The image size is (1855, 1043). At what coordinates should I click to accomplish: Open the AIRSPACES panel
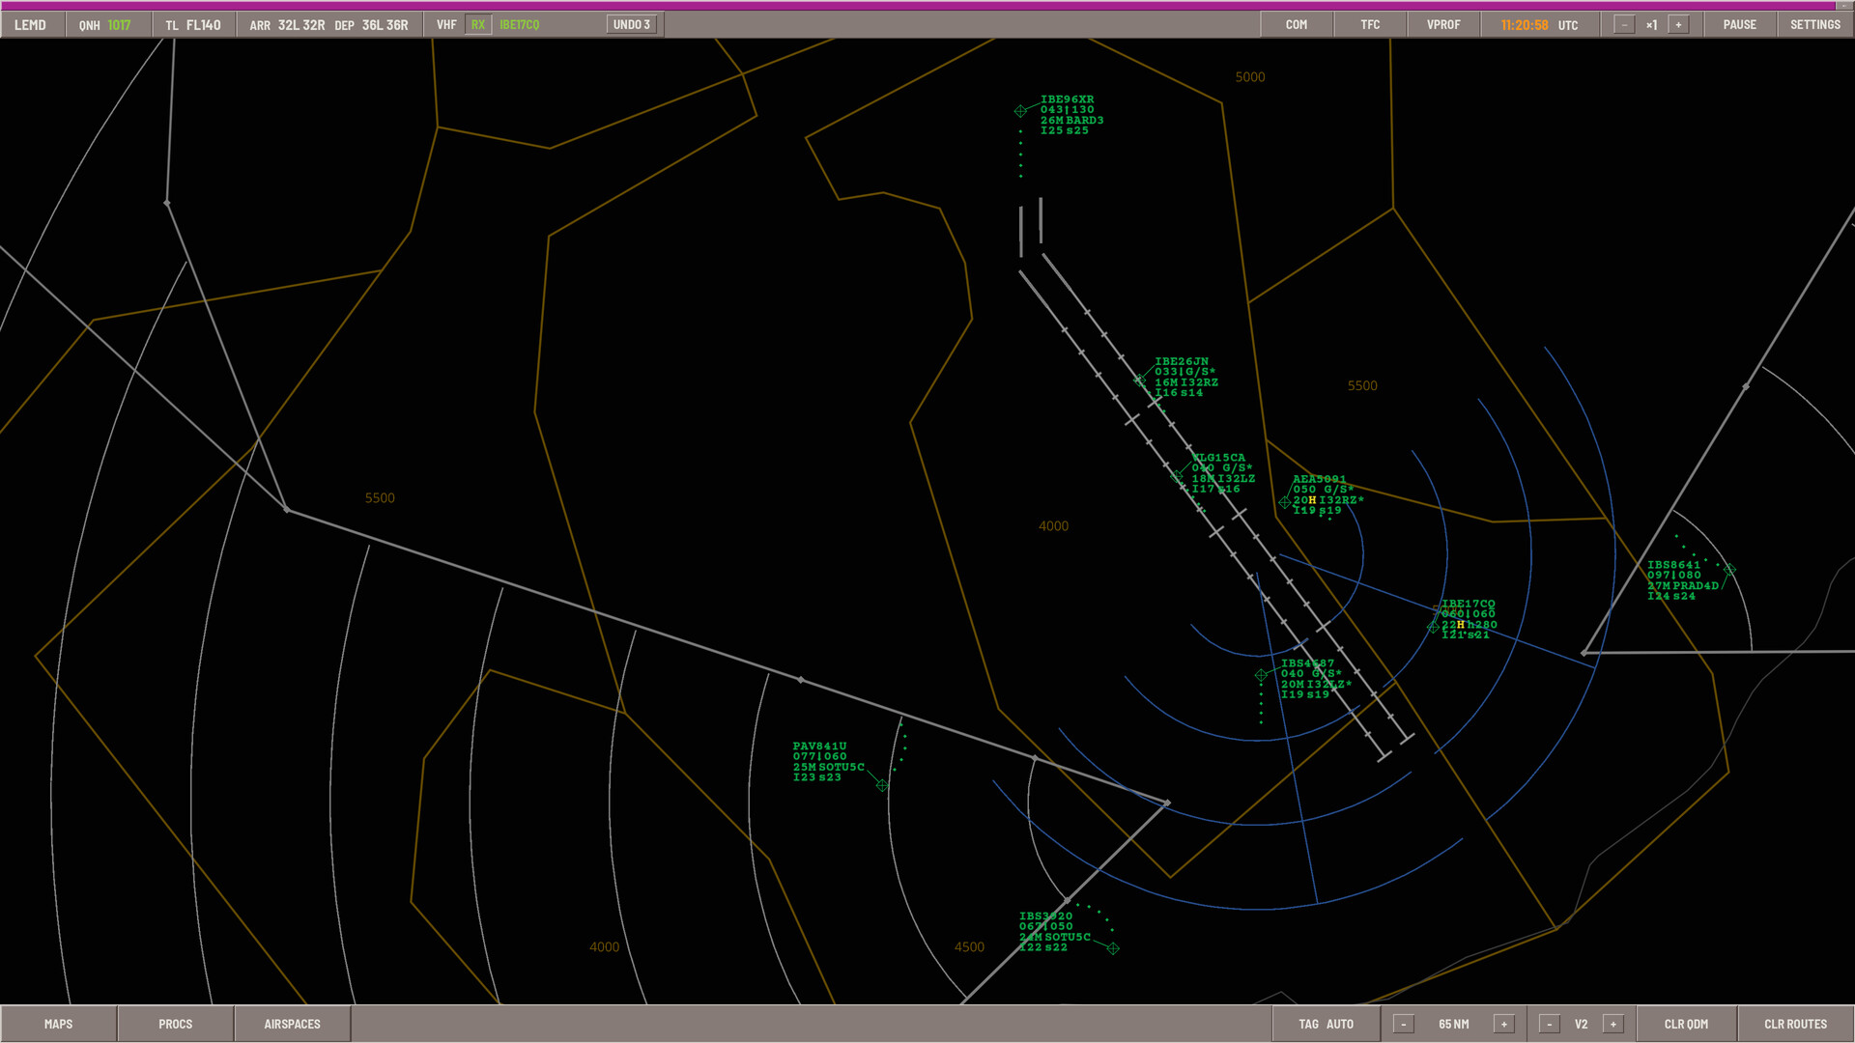pyautogui.click(x=293, y=1024)
